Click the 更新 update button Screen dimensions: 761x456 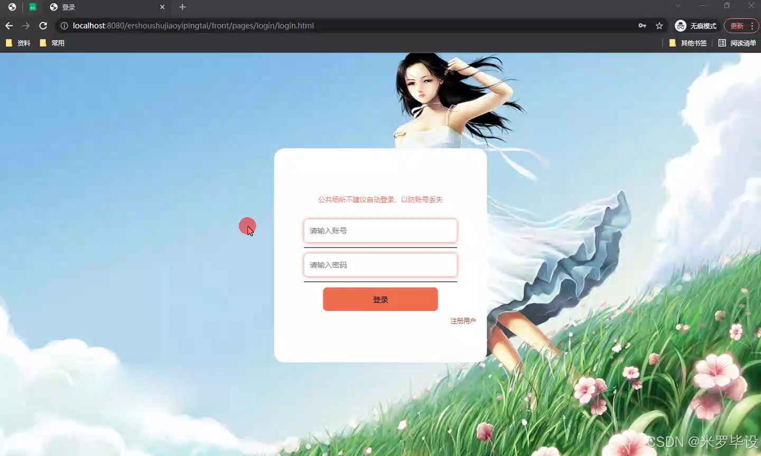pyautogui.click(x=737, y=26)
